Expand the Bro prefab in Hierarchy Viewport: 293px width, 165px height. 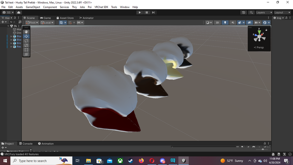coord(11,43)
